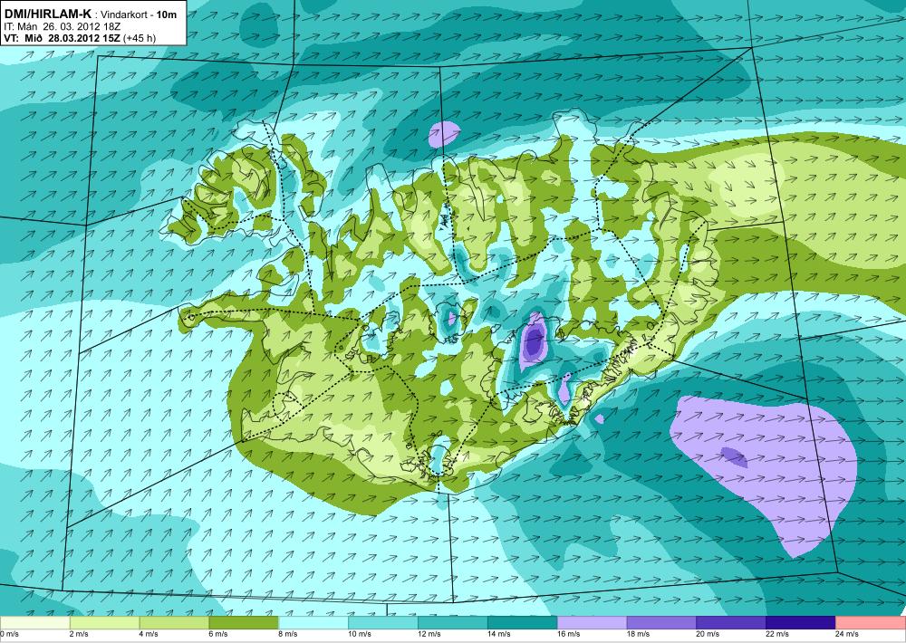Image resolution: width=906 pixels, height=643 pixels.
Task: Select the lavender 16–18 m/s legend swatch
Action: click(x=593, y=623)
